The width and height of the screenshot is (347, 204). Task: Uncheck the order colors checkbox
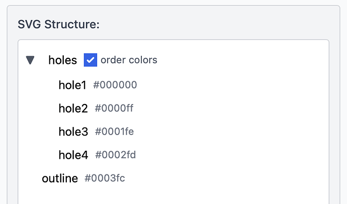click(91, 60)
